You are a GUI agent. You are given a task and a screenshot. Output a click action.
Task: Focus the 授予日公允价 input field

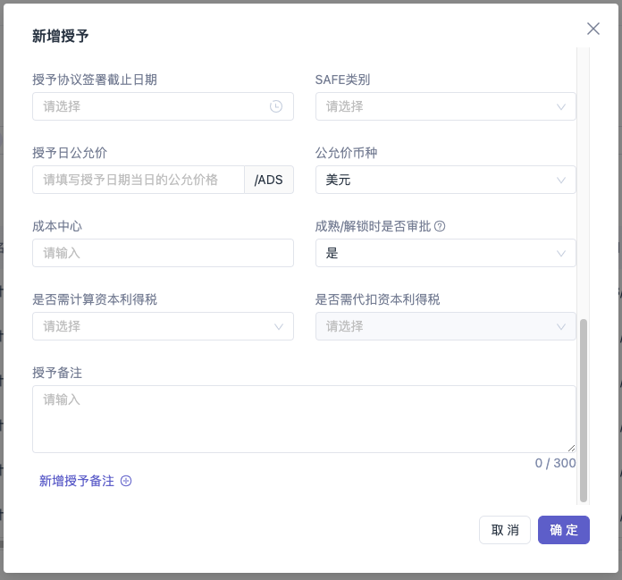coord(139,180)
